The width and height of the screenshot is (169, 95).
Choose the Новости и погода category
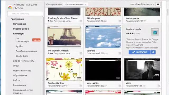coord(22,70)
